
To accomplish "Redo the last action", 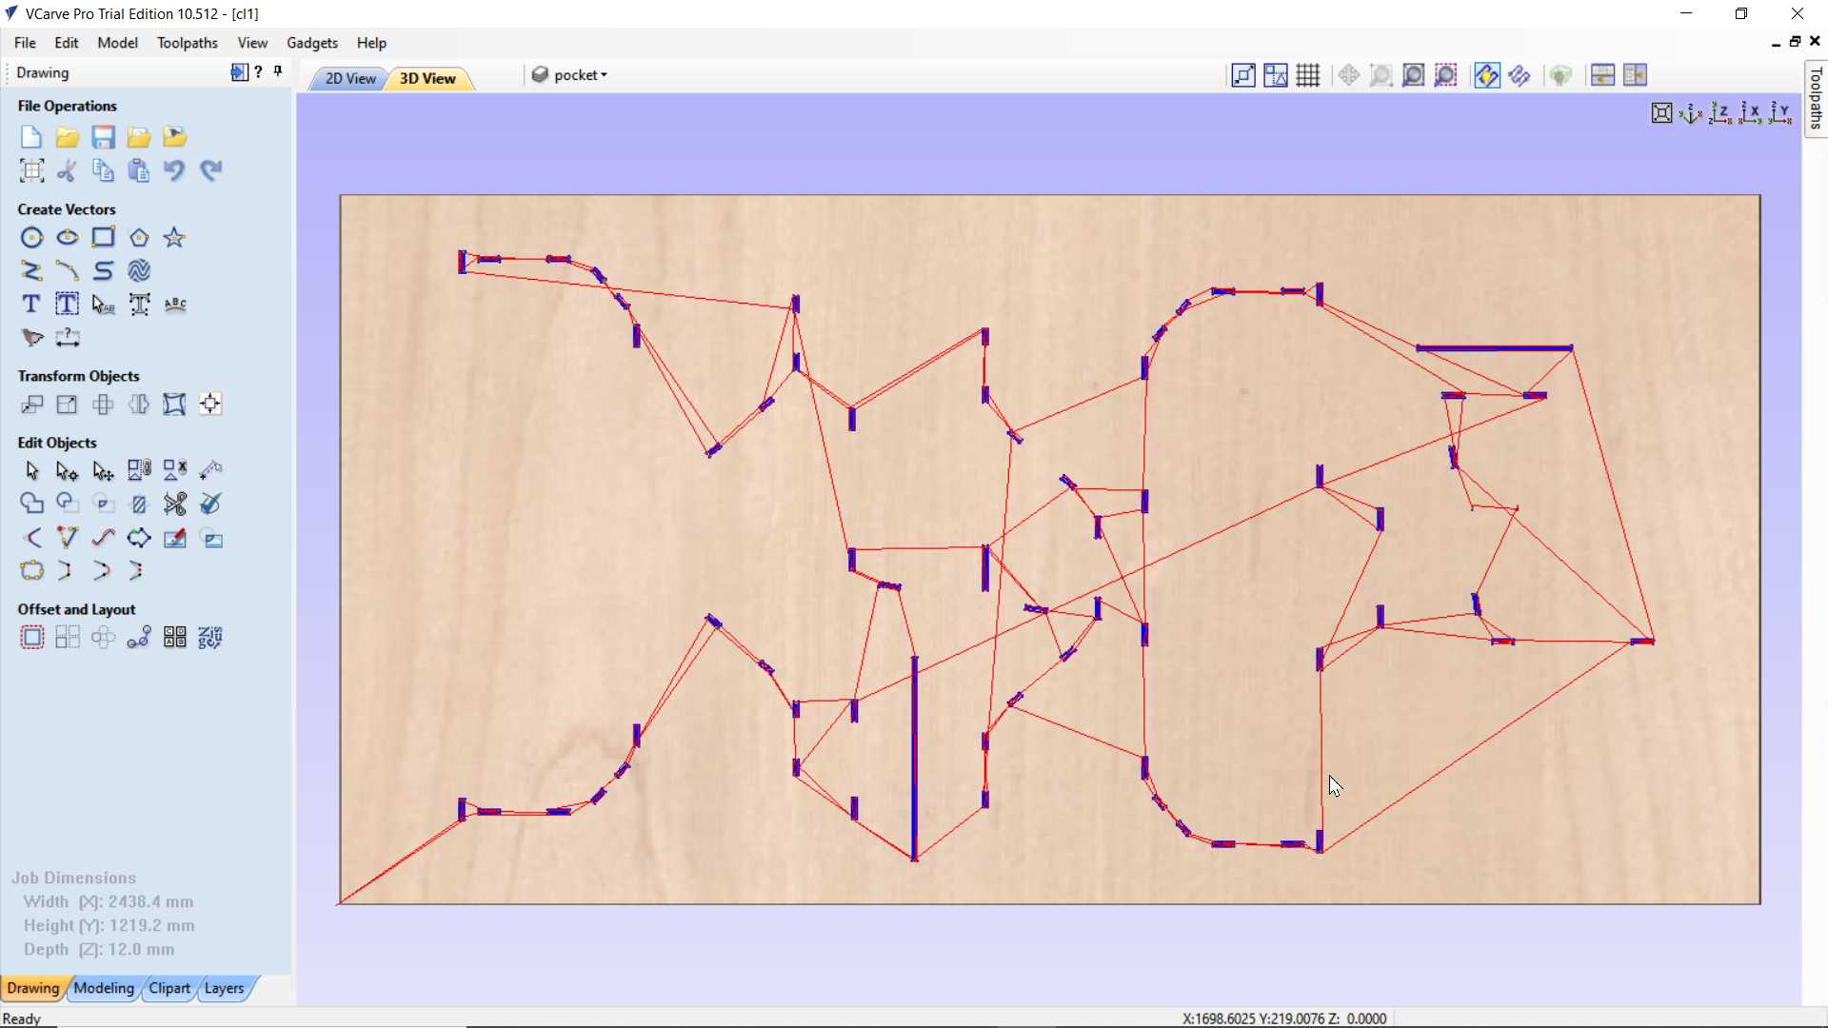I will pyautogui.click(x=210, y=170).
